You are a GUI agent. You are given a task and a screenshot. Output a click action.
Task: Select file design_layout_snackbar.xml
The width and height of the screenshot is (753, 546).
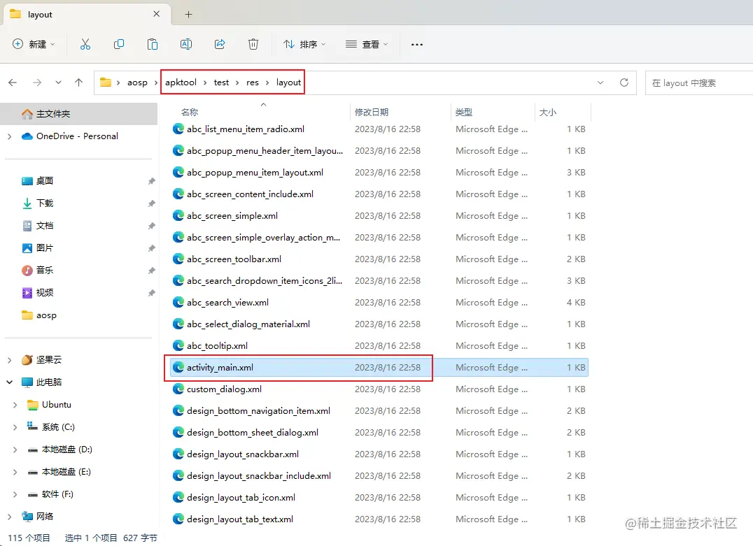[379, 454]
